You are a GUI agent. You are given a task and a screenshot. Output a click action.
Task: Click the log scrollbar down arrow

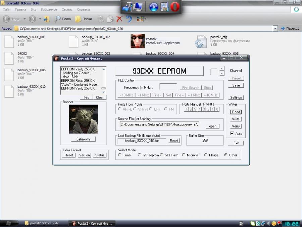click(104, 92)
